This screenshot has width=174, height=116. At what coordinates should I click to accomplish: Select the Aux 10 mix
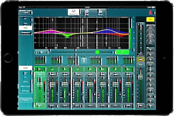[x=150, y=96]
